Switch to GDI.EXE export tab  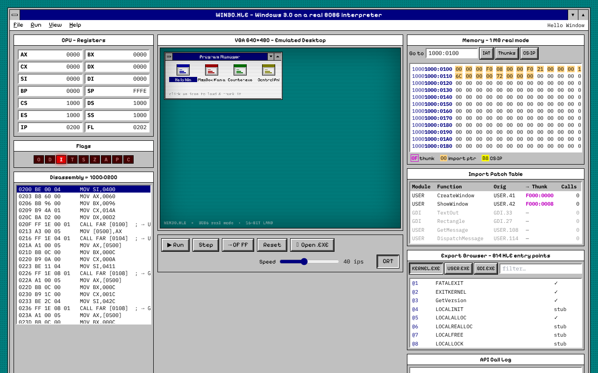click(x=486, y=269)
